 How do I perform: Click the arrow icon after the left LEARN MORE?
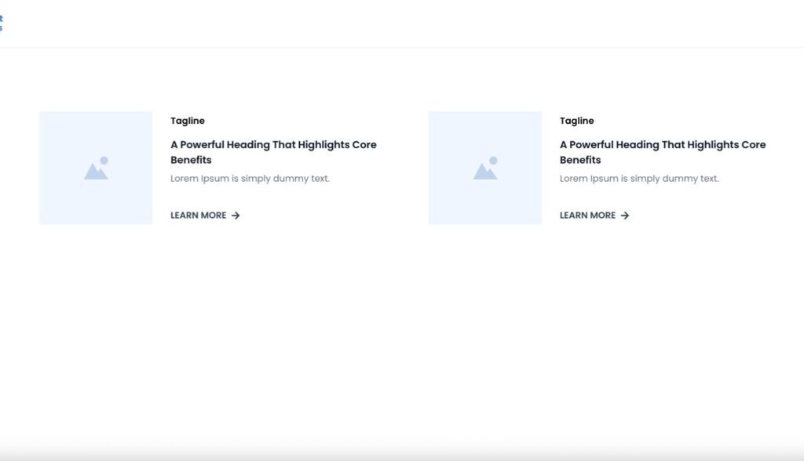click(x=236, y=216)
